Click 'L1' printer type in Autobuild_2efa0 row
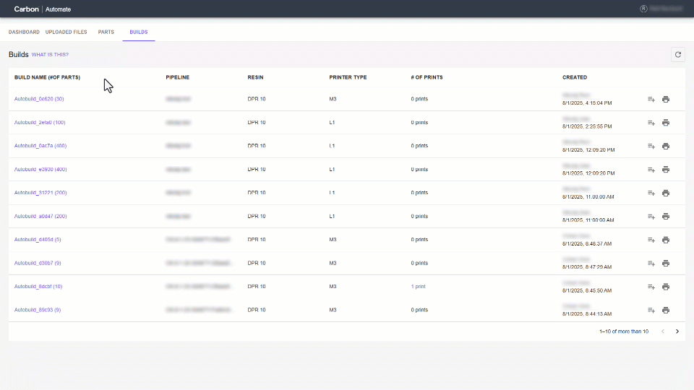Screen dimensions: 694x390 [332, 123]
